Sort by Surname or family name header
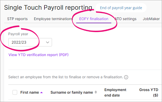Image resolution: width=162 pixels, height=102 pixels. [x=72, y=92]
